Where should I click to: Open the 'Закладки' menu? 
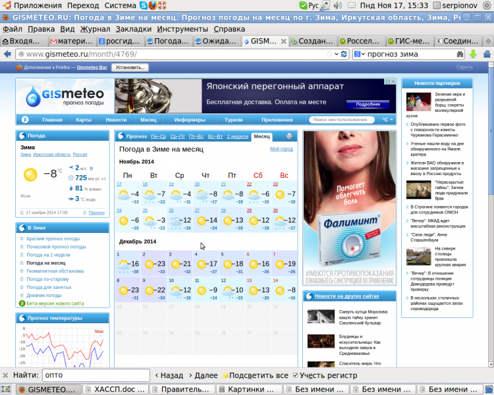tap(133, 29)
